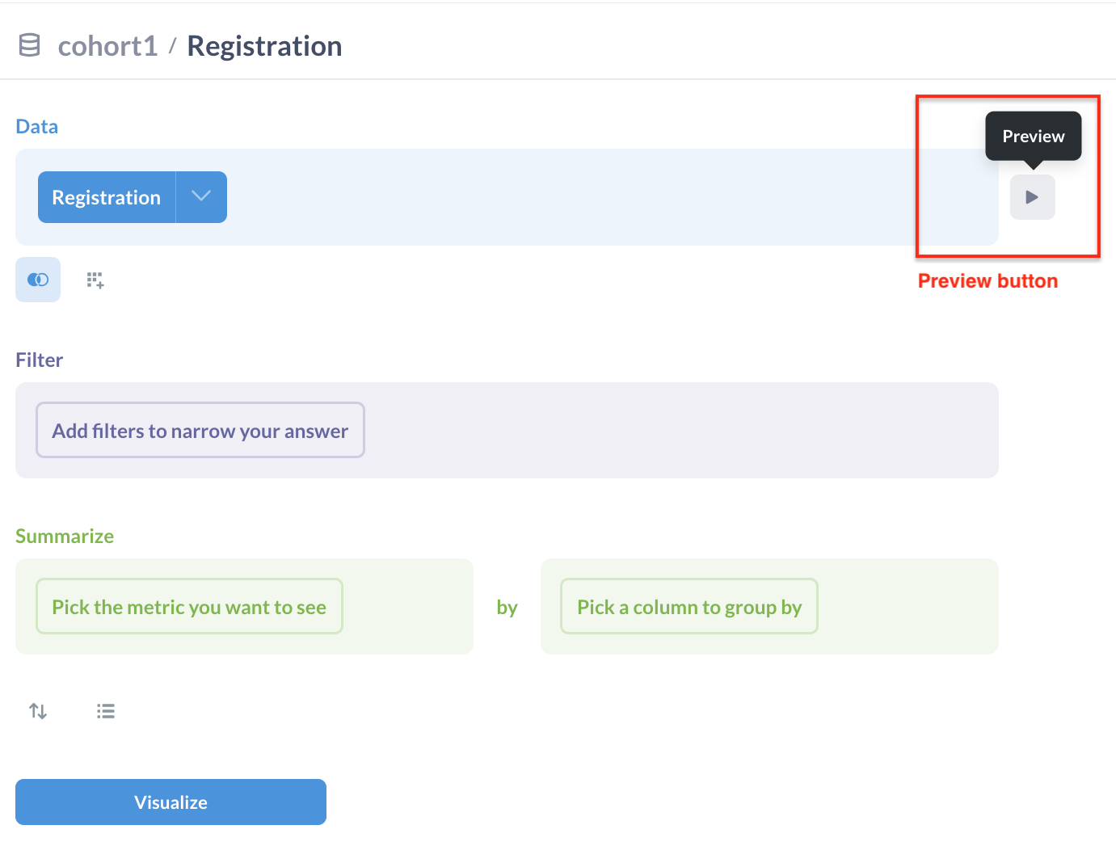Click the Visualize button
The image size is (1116, 842).
[x=171, y=802]
